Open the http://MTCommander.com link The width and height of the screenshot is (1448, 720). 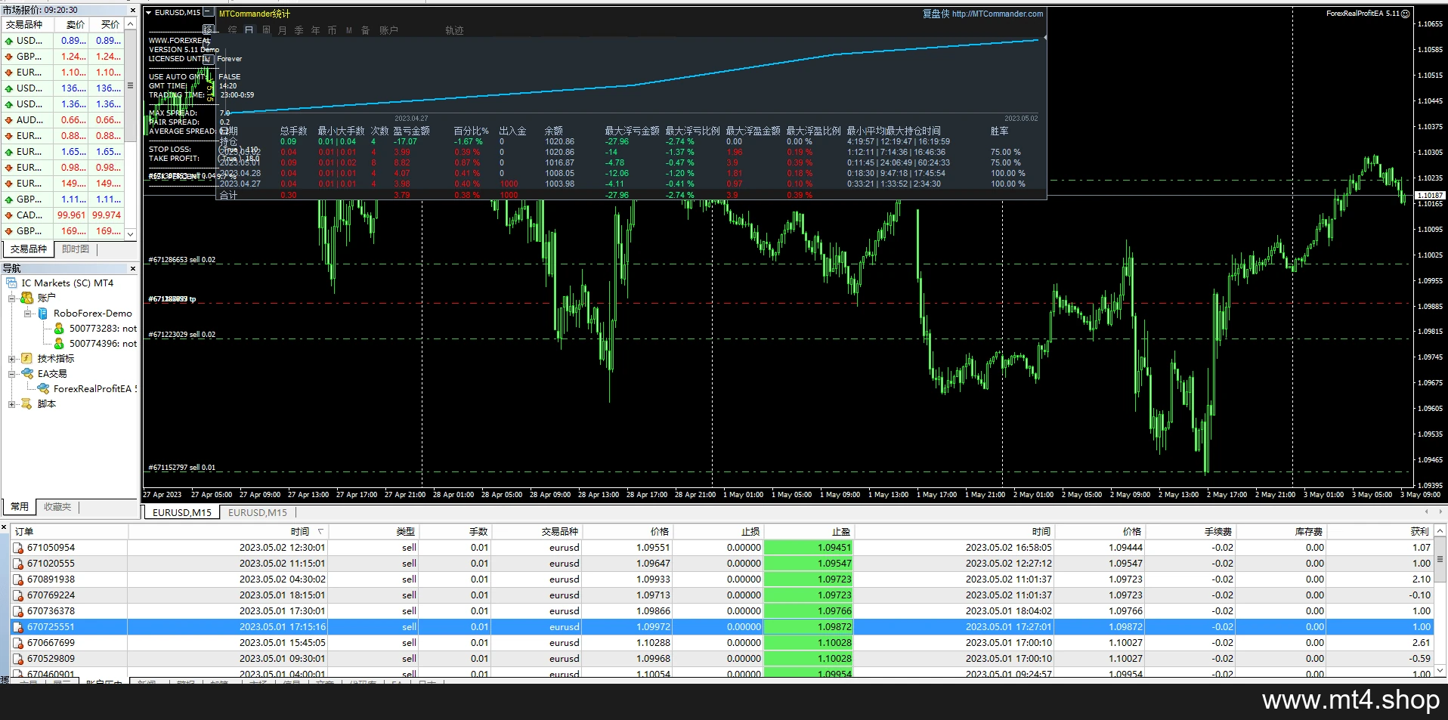point(998,14)
